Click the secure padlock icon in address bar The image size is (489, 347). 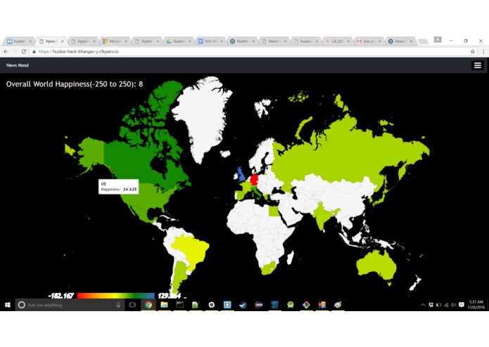pyautogui.click(x=34, y=52)
